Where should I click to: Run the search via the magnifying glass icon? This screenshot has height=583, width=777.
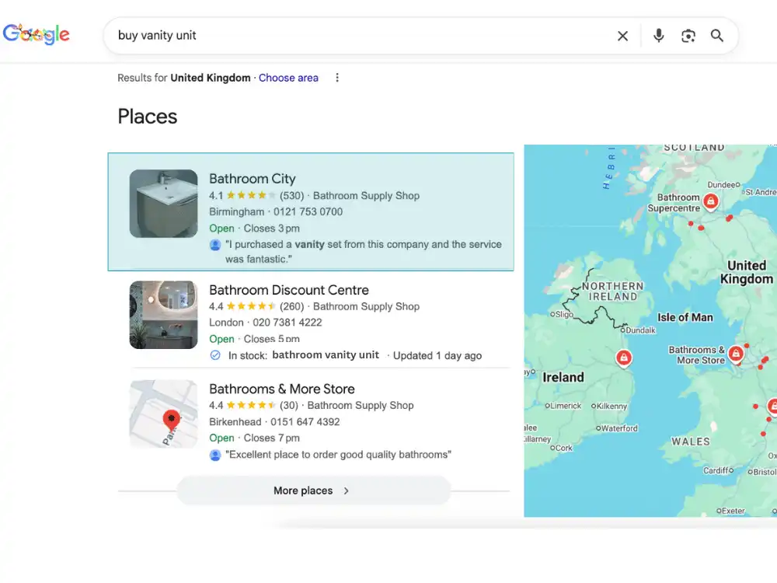[717, 35]
